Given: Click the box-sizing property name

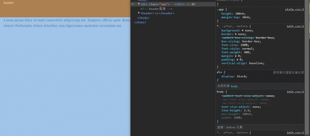Looking at the screenshot, I should point(230,41).
